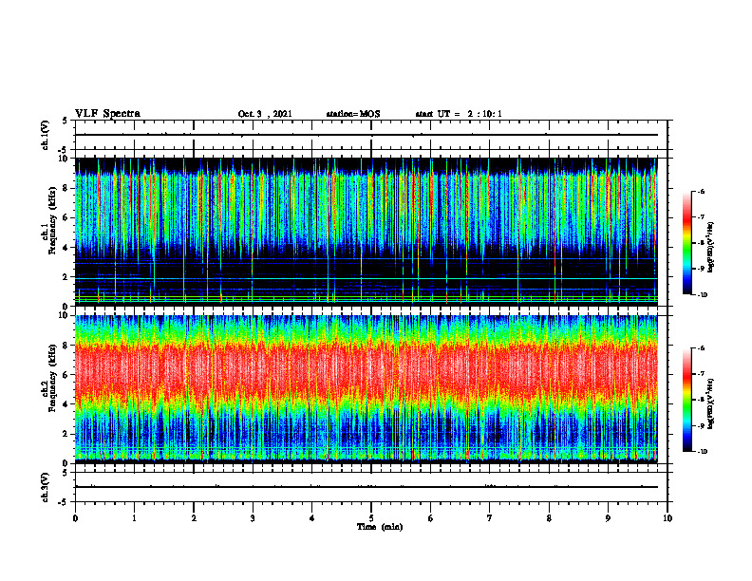Click the ch.2 frequency axis "10" tick label
The width and height of the screenshot is (752, 581).
[65, 315]
